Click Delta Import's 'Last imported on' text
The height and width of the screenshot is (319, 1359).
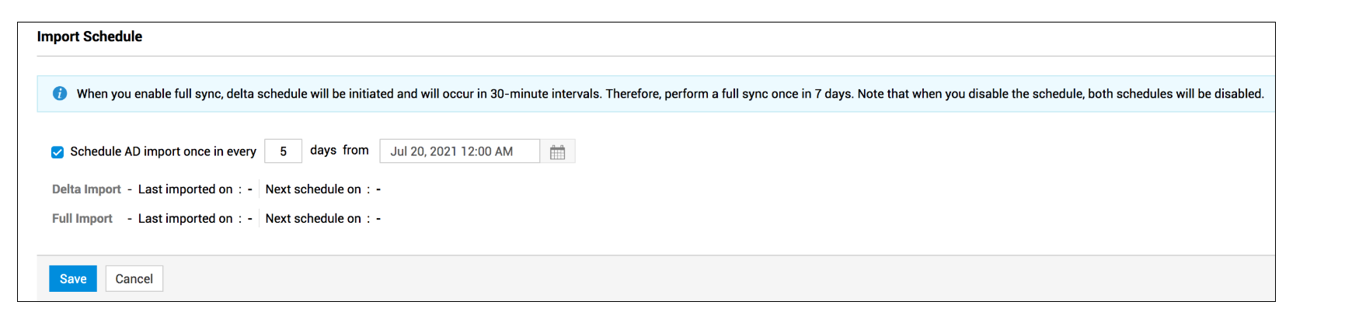pyautogui.click(x=185, y=189)
